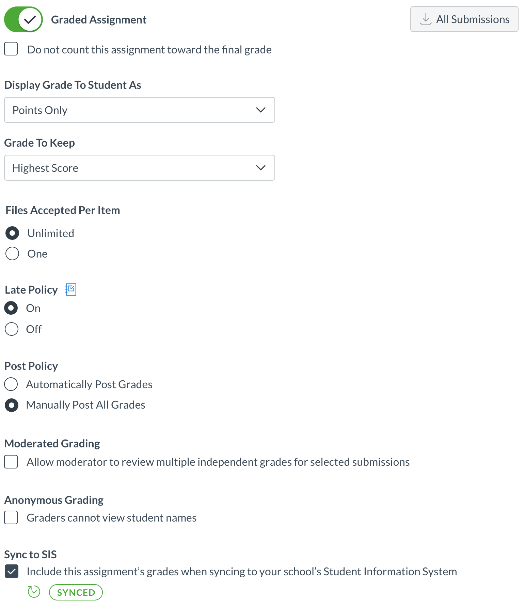The width and height of the screenshot is (524, 610).
Task: Select 'One' for files accepted per item
Action: (12, 253)
